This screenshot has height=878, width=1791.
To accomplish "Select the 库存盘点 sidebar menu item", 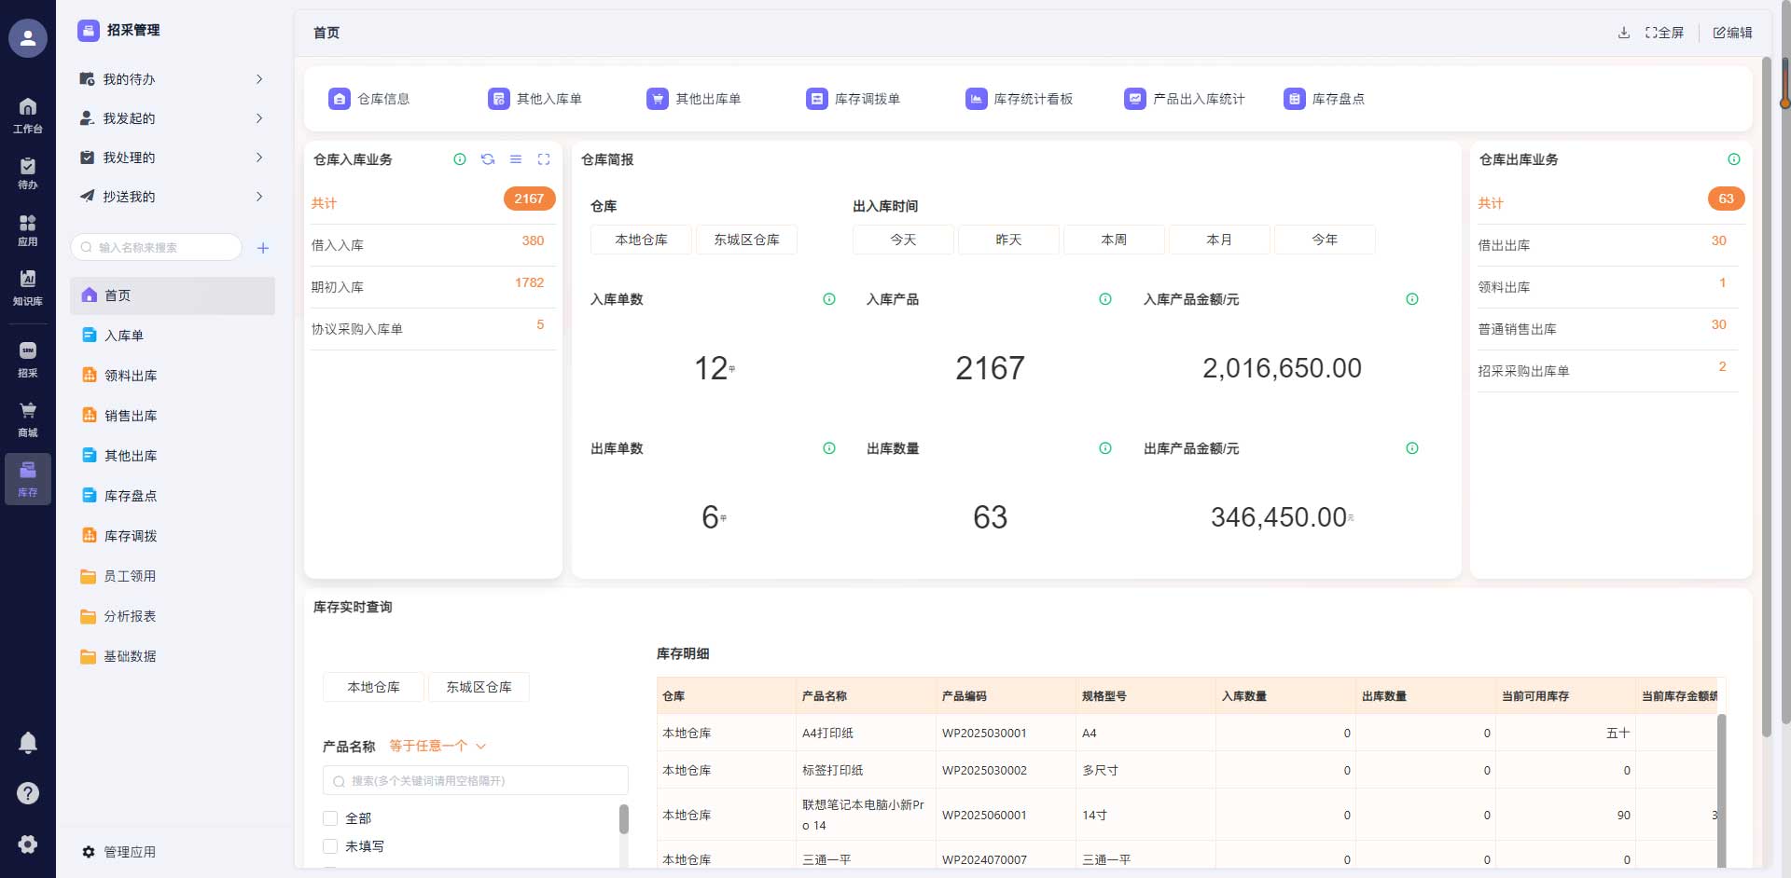I will (x=131, y=496).
